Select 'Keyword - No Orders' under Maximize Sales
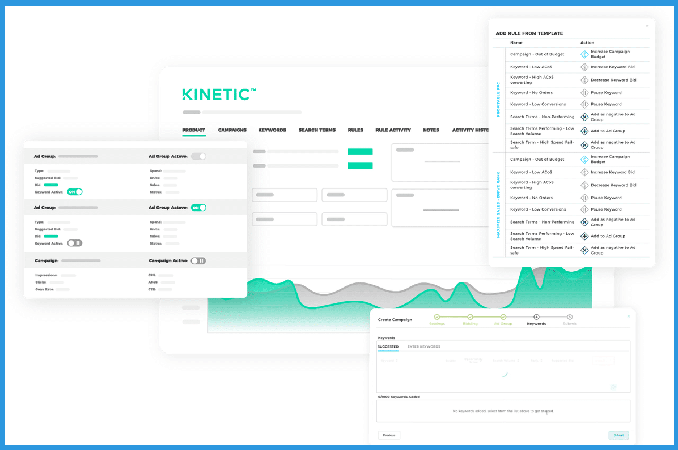The width and height of the screenshot is (678, 450). point(531,198)
